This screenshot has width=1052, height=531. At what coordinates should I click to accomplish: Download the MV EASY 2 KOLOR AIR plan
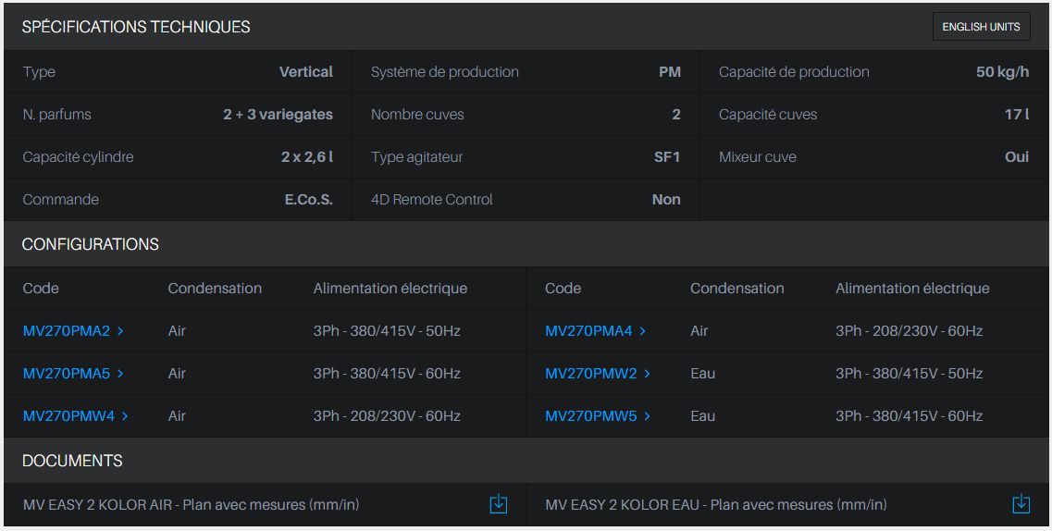[498, 504]
